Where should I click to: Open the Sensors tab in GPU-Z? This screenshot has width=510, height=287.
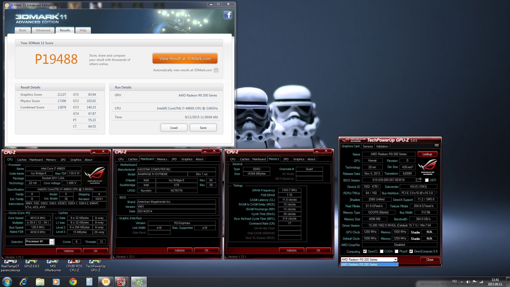click(368, 146)
